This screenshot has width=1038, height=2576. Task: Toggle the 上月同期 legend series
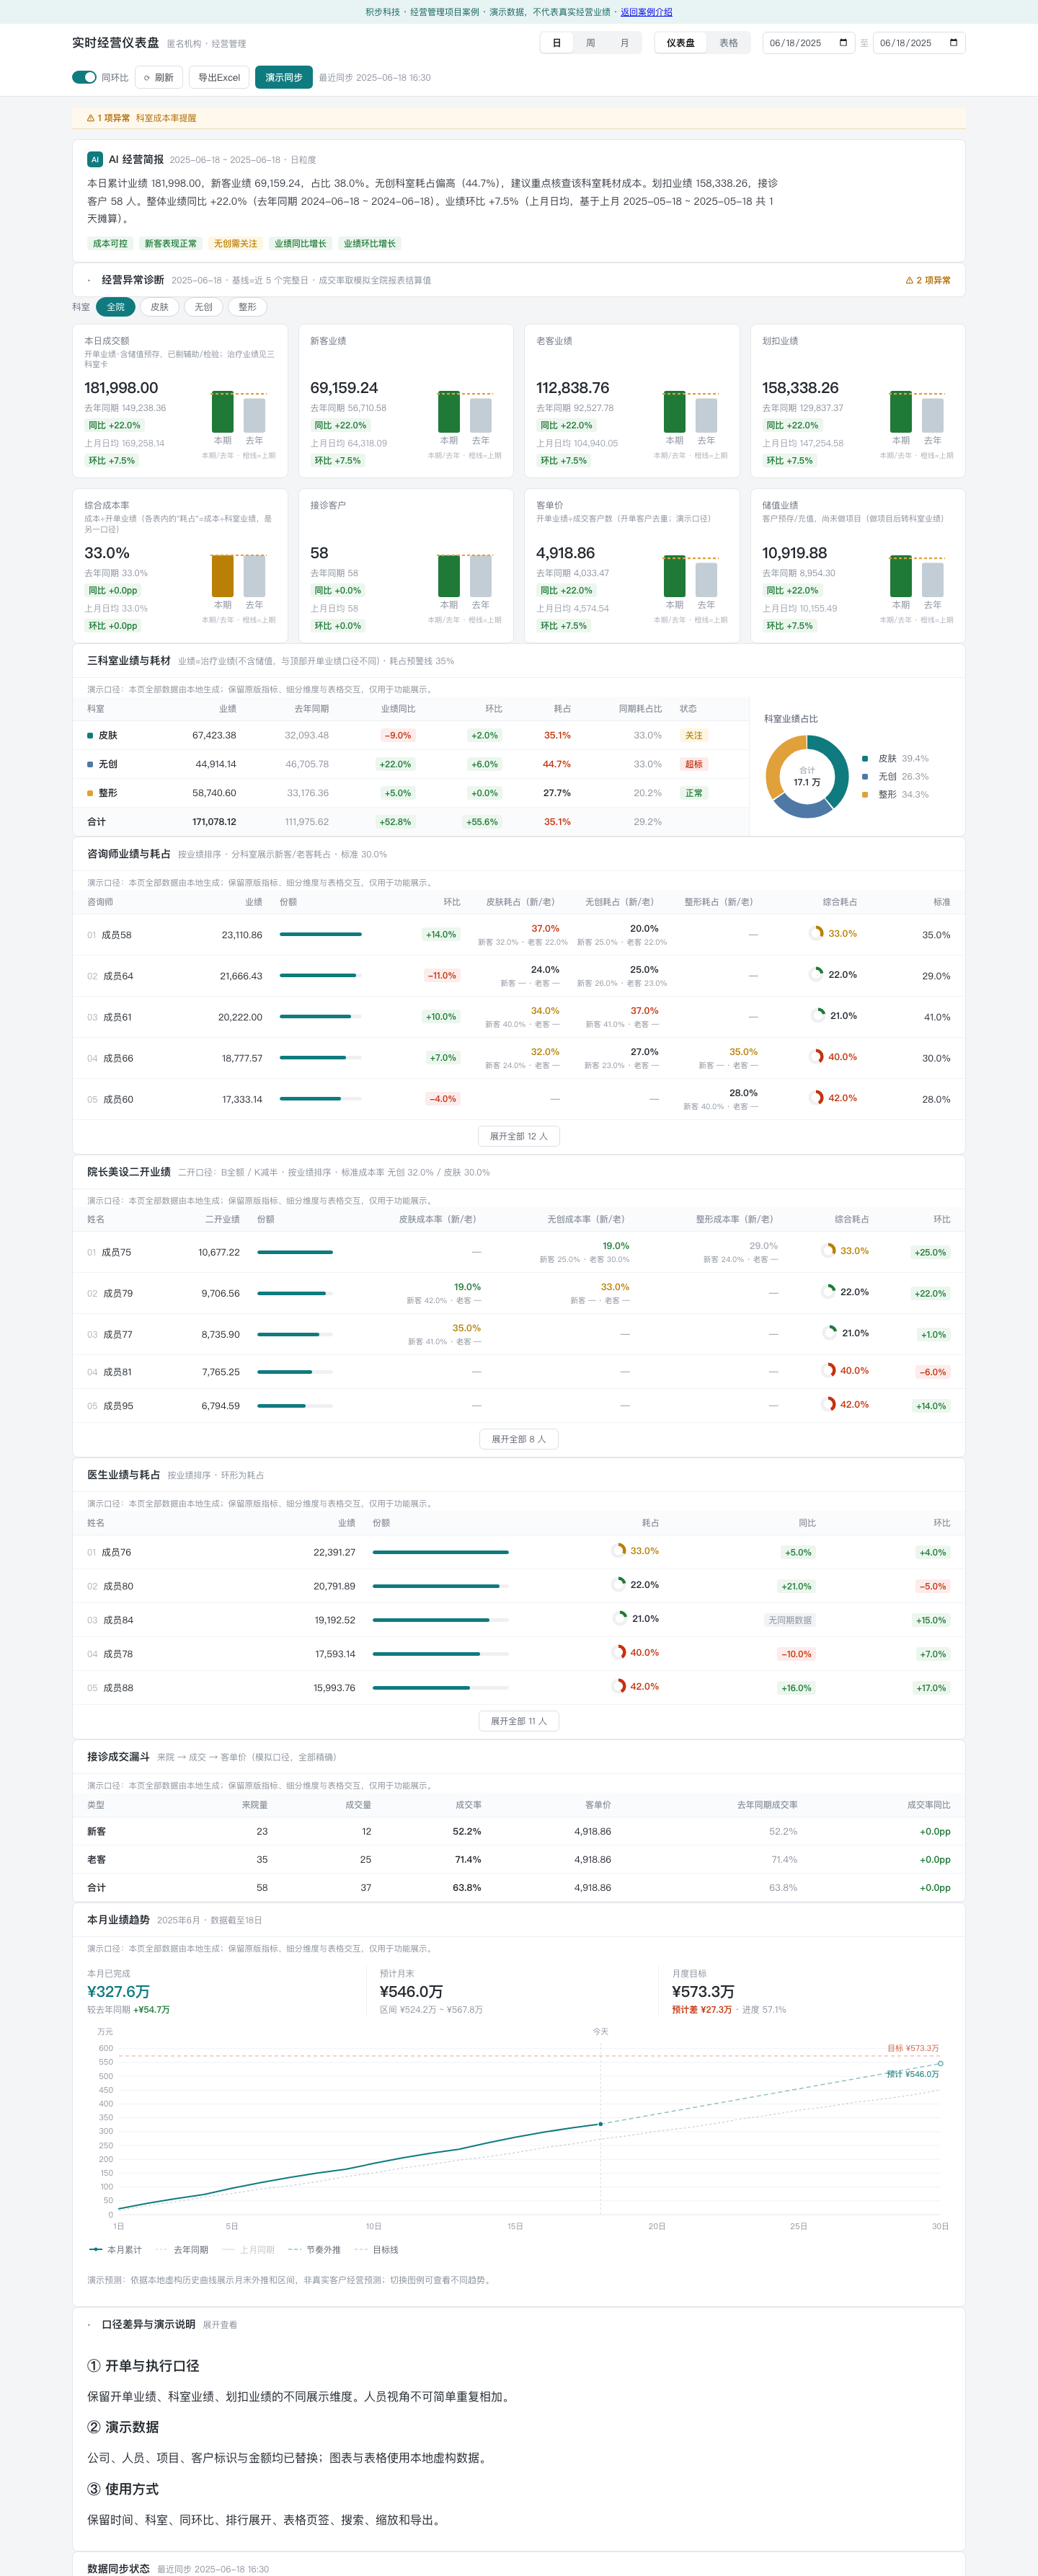(248, 2249)
